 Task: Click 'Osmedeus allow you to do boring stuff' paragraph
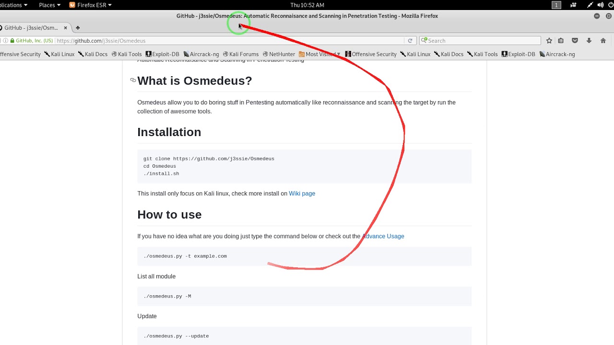click(296, 107)
